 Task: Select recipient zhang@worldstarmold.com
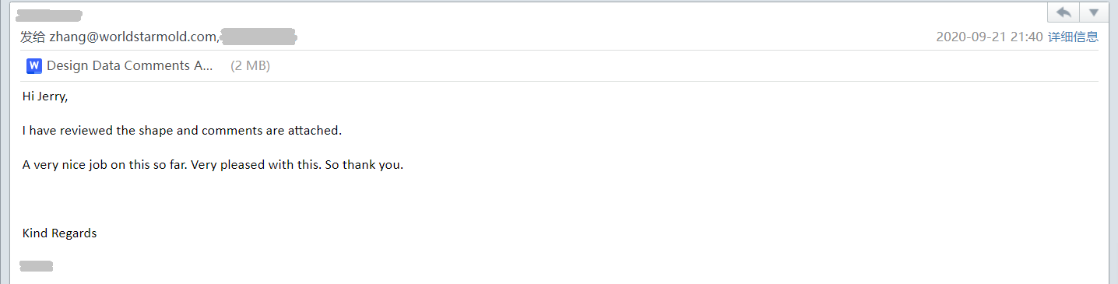pyautogui.click(x=134, y=37)
